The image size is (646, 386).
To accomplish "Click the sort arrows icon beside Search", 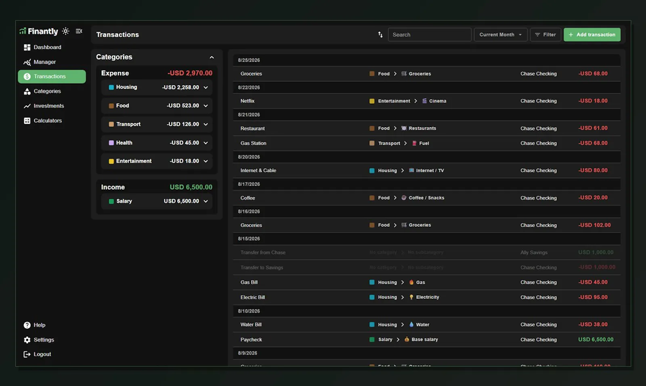I will (x=380, y=35).
